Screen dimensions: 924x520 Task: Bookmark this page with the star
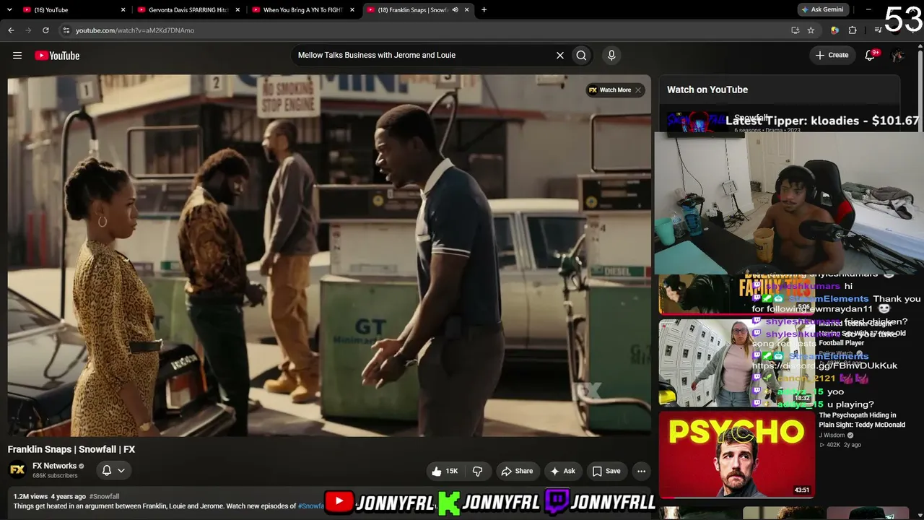(811, 30)
